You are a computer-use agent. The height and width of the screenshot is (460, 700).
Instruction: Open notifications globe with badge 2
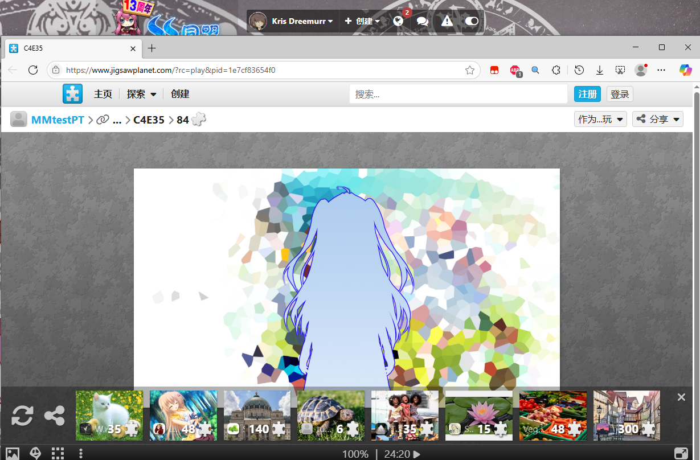(398, 21)
